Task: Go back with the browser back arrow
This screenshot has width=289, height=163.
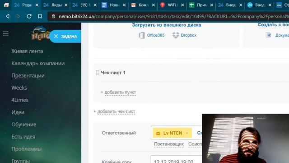Action: click(x=7, y=16)
